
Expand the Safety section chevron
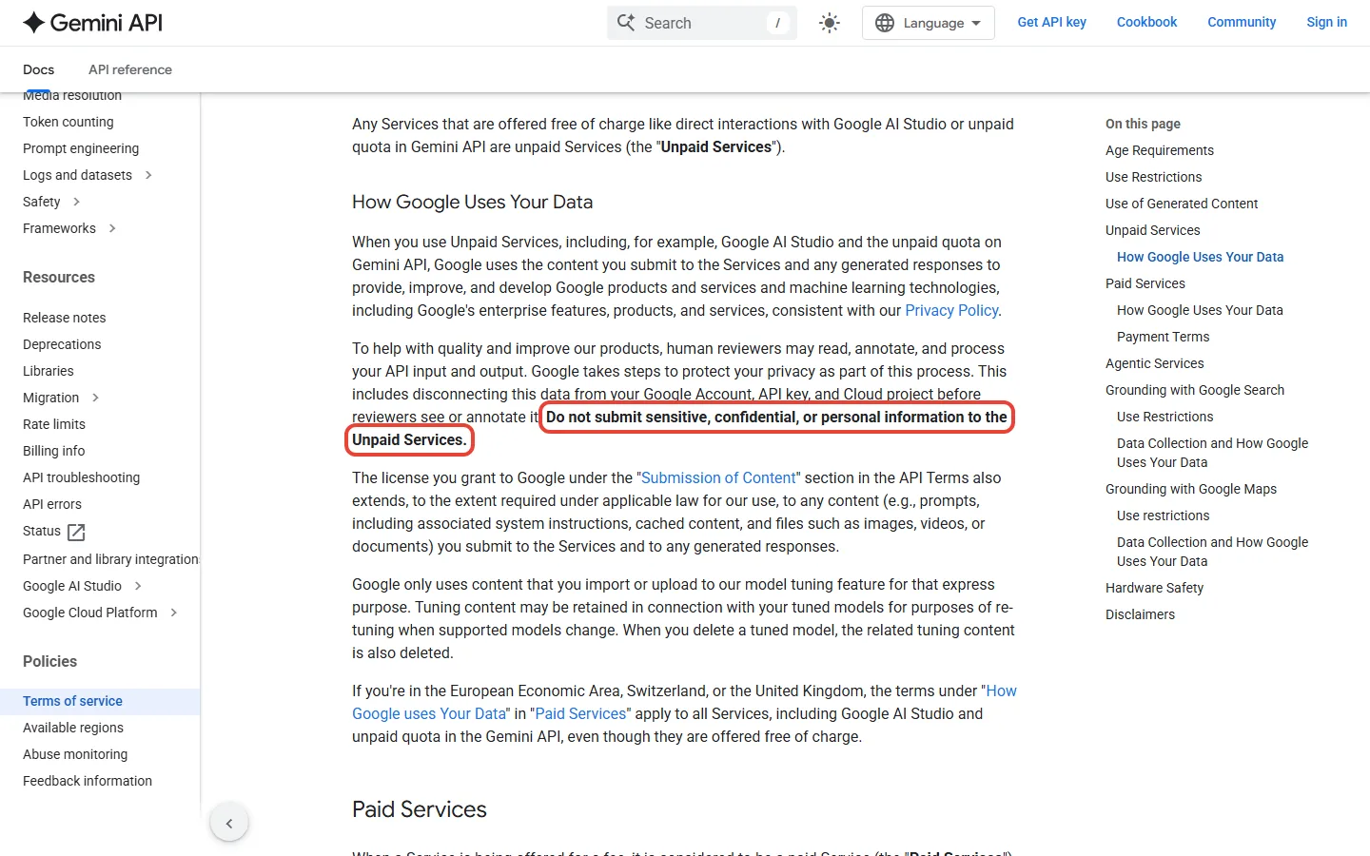pyautogui.click(x=76, y=202)
